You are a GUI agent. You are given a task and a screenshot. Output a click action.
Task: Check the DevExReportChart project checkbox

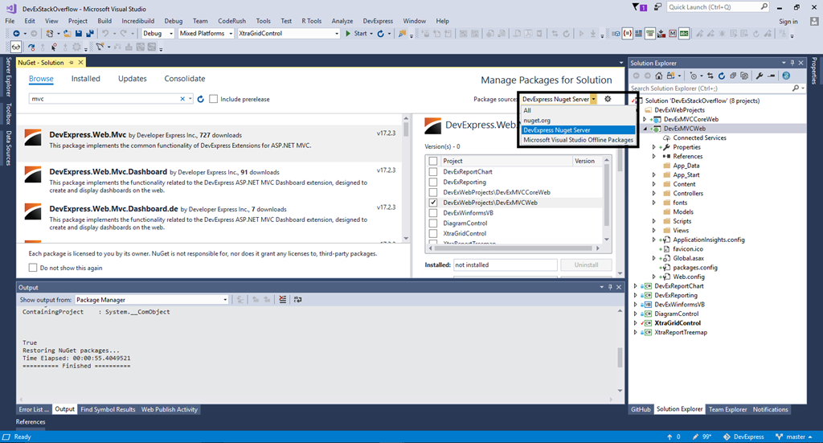(x=433, y=171)
